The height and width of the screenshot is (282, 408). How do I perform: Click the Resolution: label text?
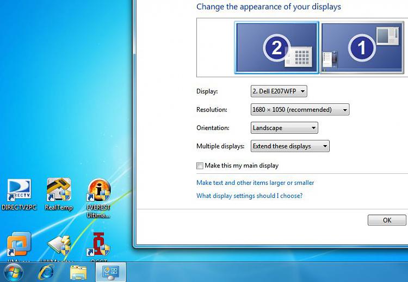pos(212,110)
